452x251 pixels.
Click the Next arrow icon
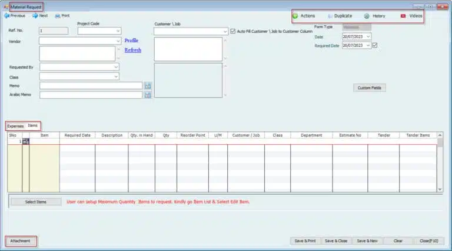(x=34, y=16)
